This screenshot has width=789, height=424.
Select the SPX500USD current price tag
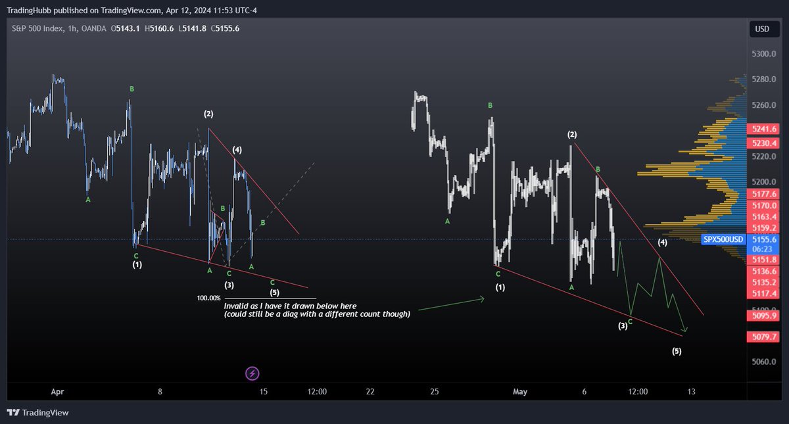point(722,240)
